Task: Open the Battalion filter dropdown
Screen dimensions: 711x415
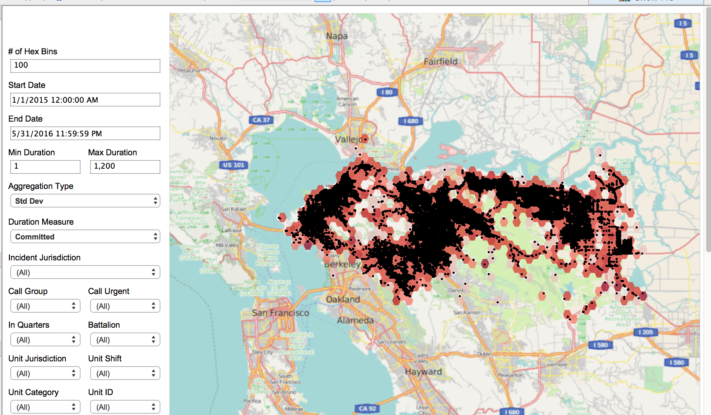Action: [x=125, y=340]
